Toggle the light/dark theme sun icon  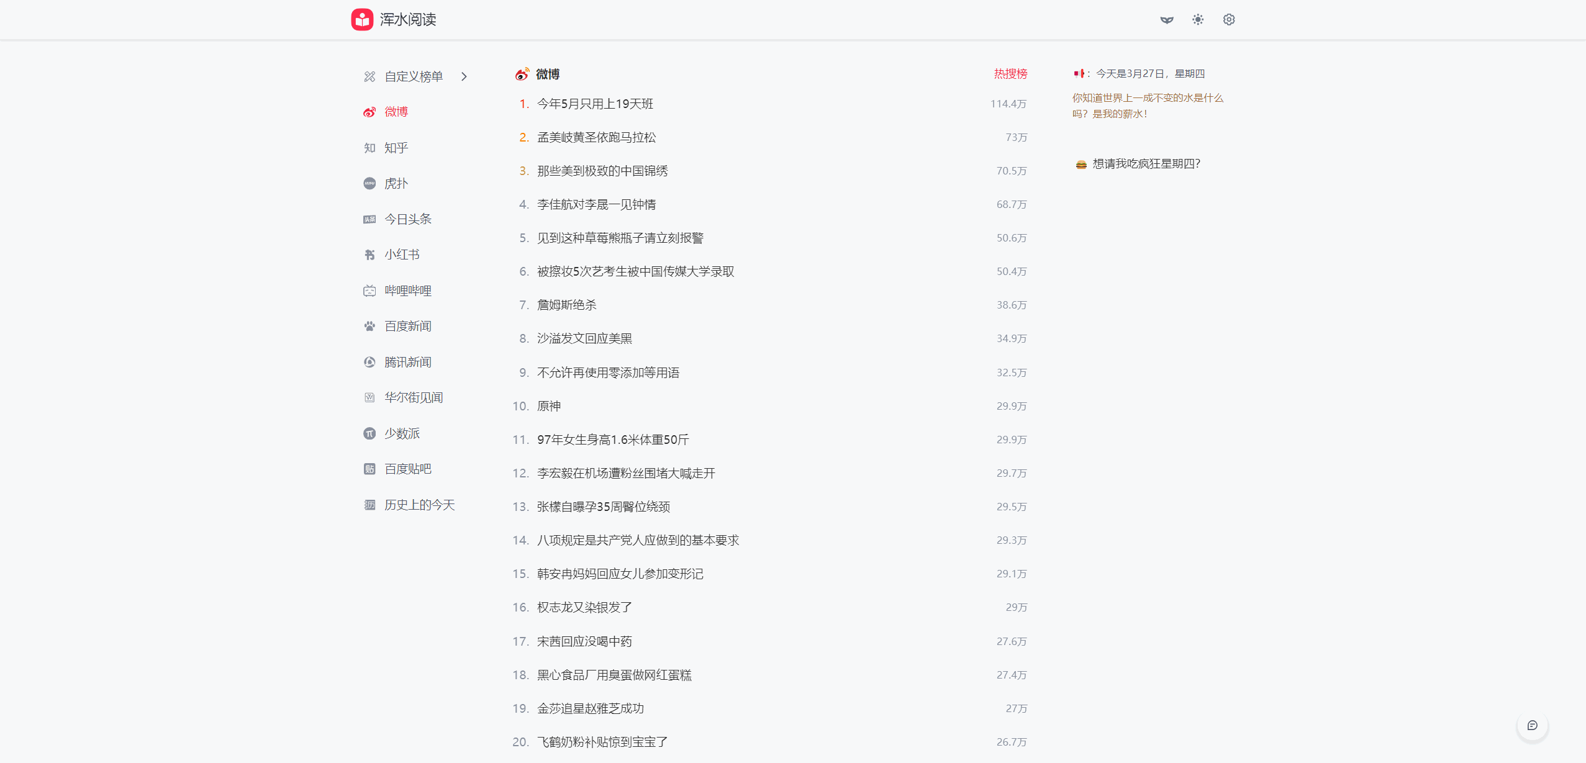(1198, 20)
